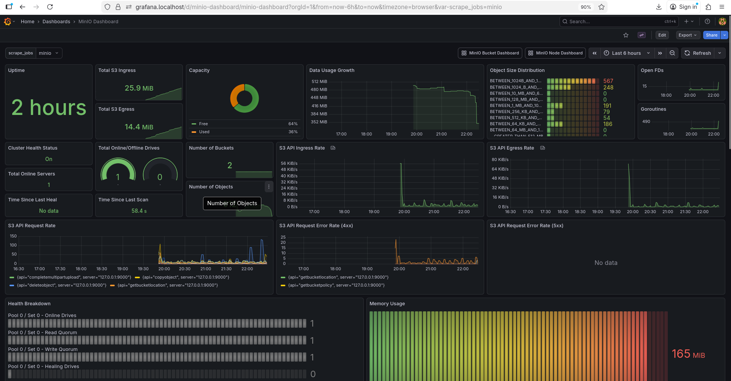731x381 pixels.
Task: Open the Firefox hamburger application menu
Action: [722, 7]
